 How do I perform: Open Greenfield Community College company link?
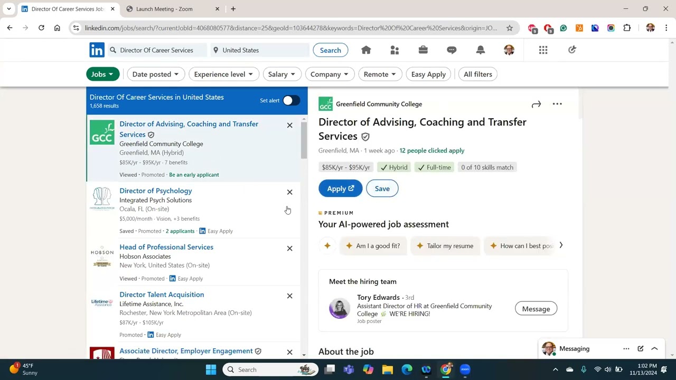(x=379, y=104)
